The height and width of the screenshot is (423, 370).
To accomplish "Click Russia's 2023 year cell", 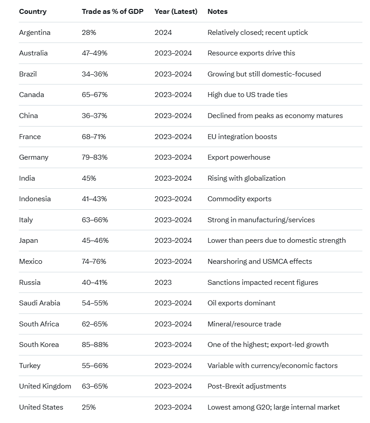I will point(163,283).
